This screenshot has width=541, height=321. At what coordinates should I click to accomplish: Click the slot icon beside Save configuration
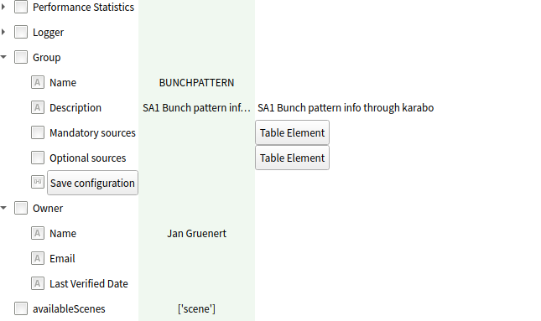(38, 182)
